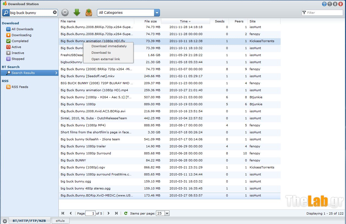Select Big.Buck.Bunny.2008.Xvid.AC3.BDRip.avi row
This screenshot has width=346, height=224.
click(169, 111)
